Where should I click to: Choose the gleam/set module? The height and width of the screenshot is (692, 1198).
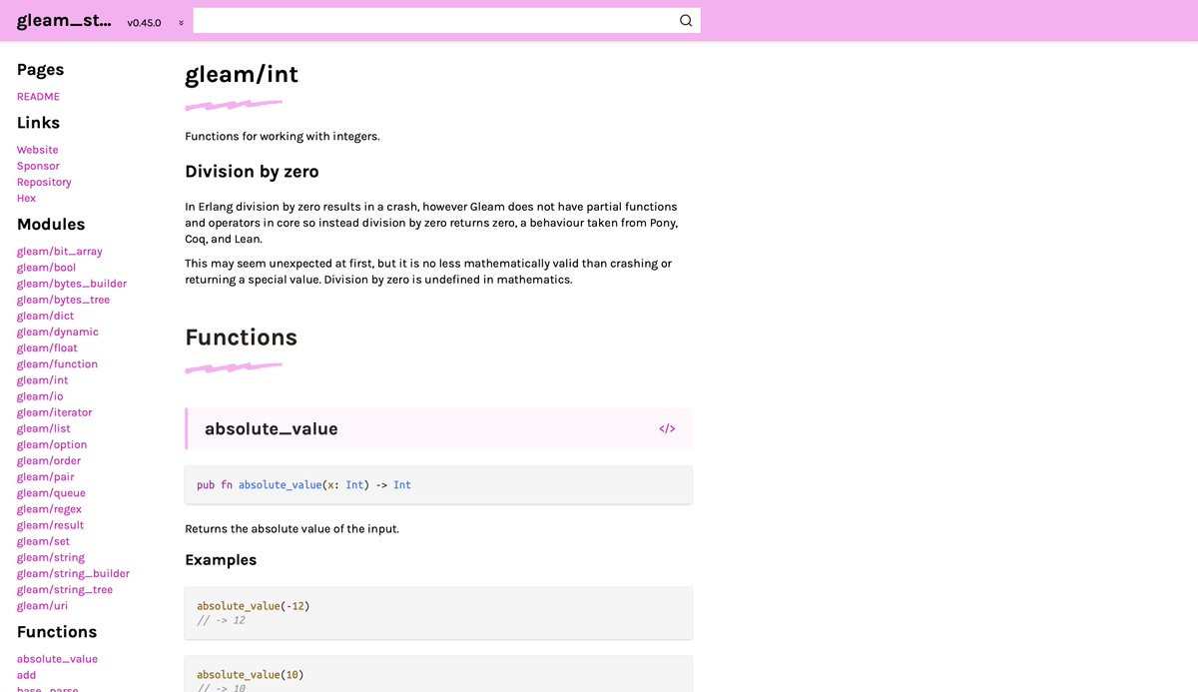click(43, 541)
